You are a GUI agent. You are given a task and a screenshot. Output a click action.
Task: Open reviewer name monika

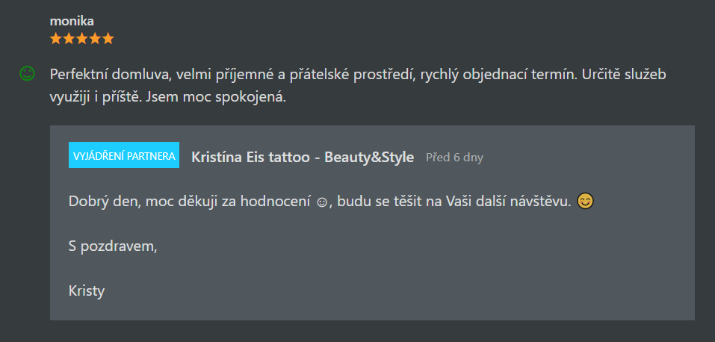point(72,21)
